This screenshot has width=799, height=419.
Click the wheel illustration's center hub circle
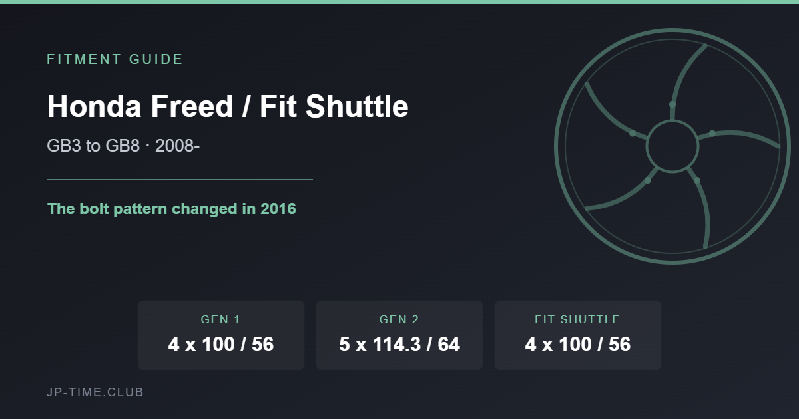[x=672, y=146]
